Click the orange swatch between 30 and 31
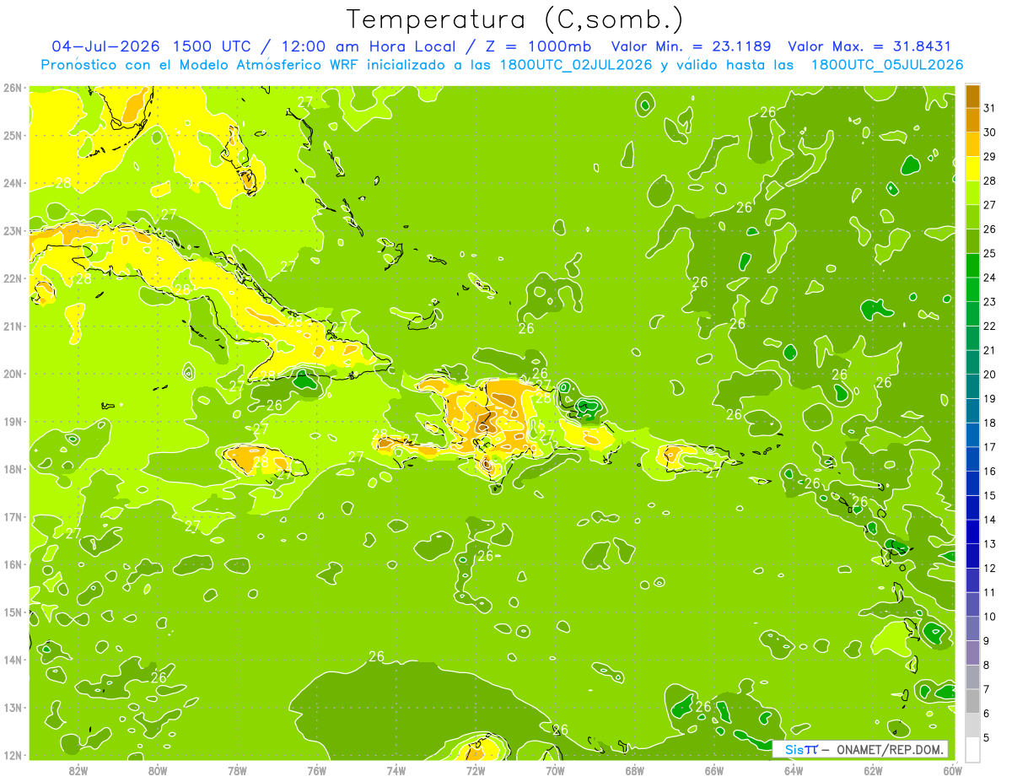 click(x=972, y=120)
